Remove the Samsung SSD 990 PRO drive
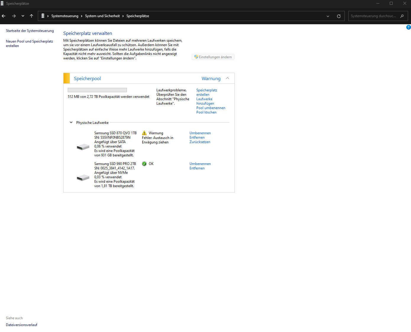This screenshot has width=411, height=332. pyautogui.click(x=197, y=168)
